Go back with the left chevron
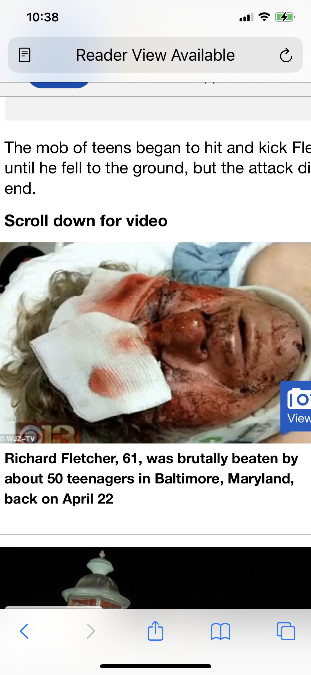This screenshot has width=311, height=675. (x=24, y=631)
